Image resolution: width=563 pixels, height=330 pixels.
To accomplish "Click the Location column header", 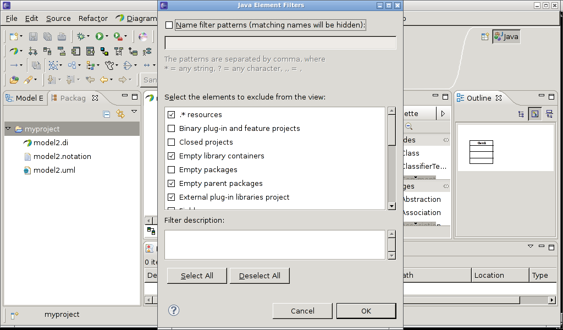I will pyautogui.click(x=500, y=275).
